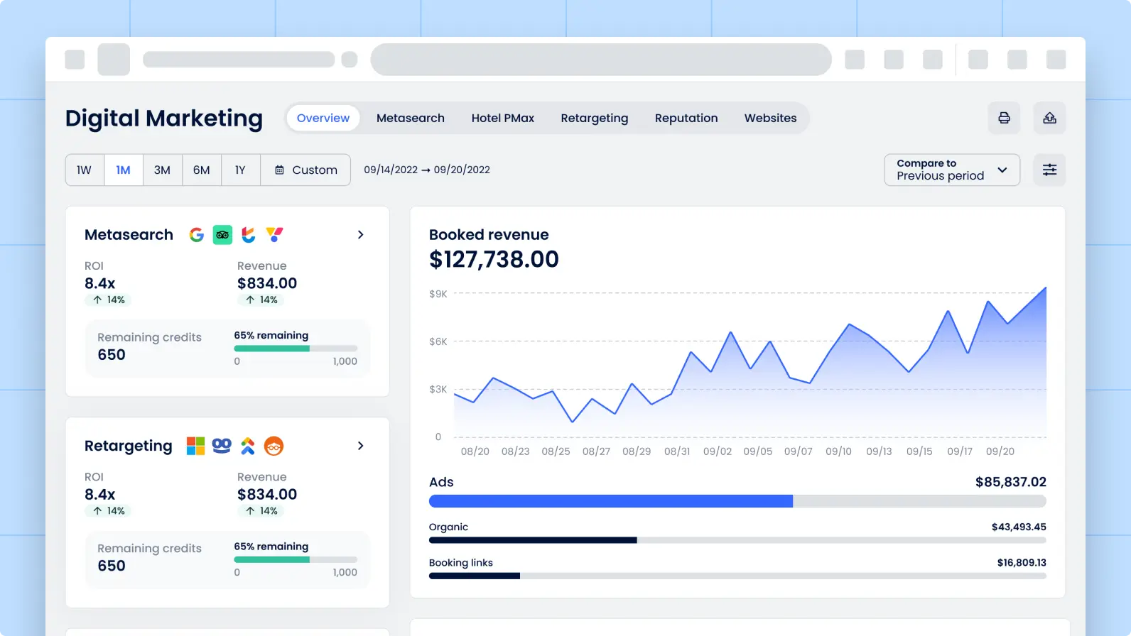
Task: Click the Ads revenue progress bar
Action: pyautogui.click(x=737, y=501)
